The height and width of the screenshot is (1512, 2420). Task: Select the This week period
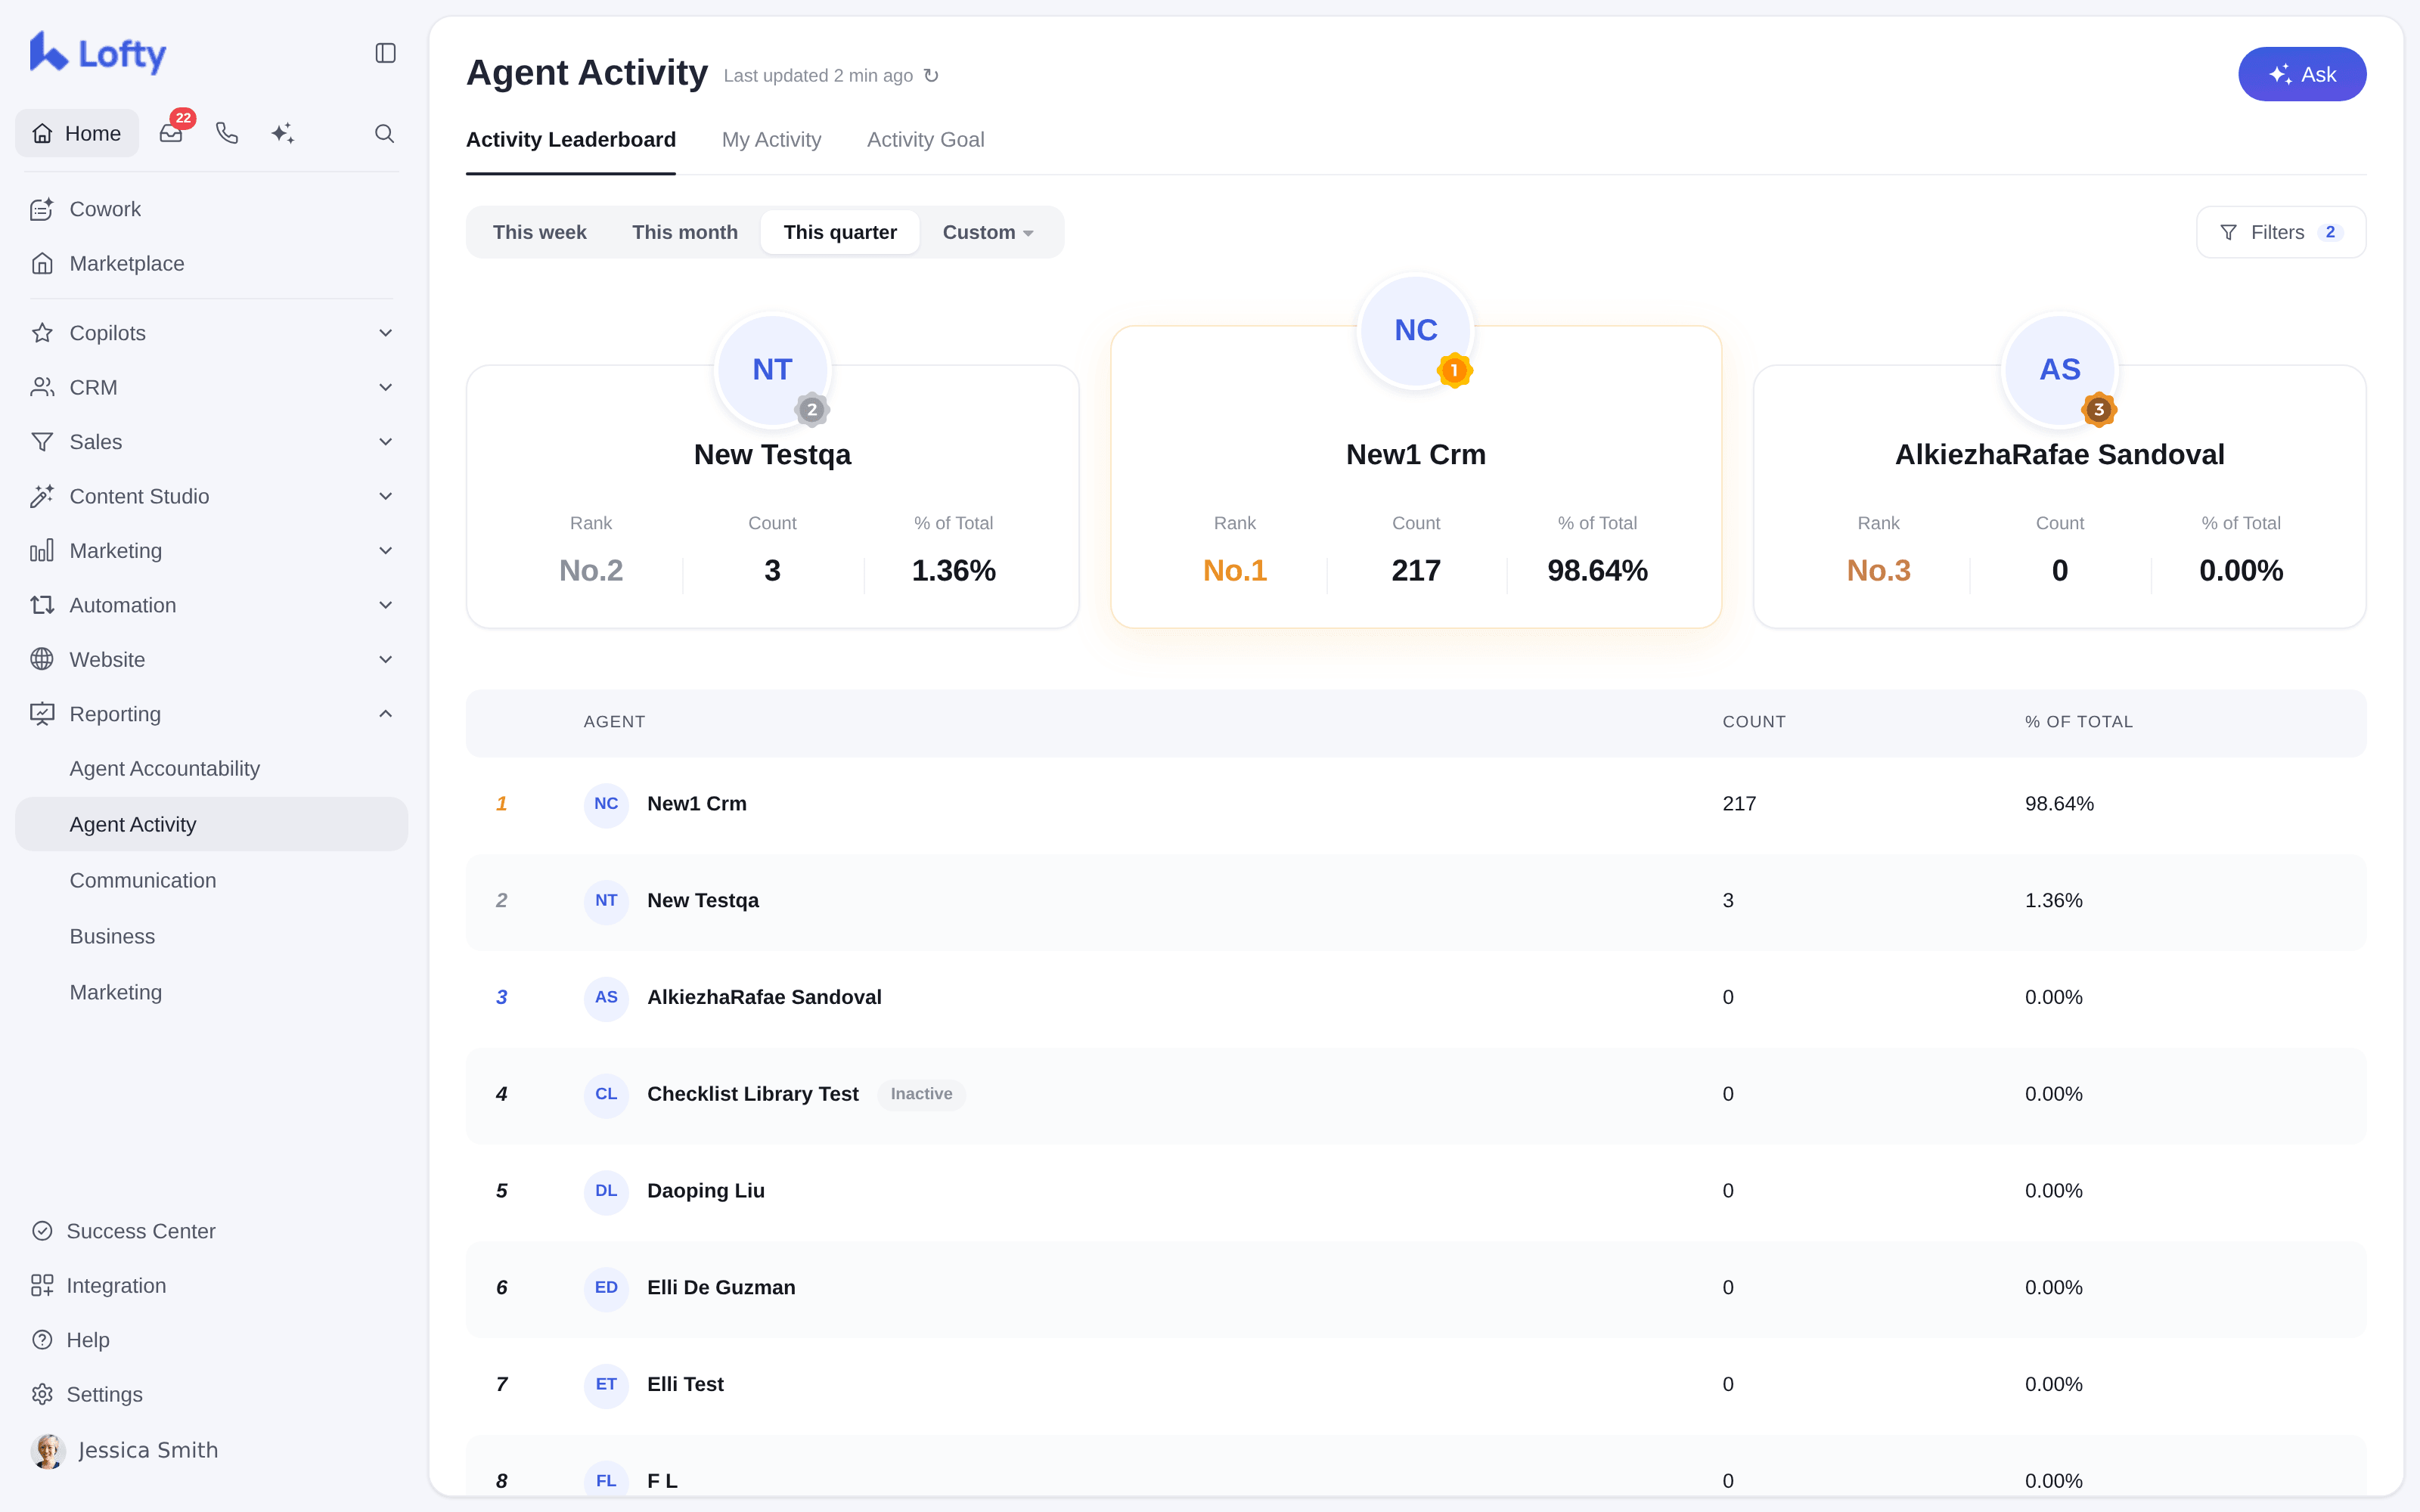click(539, 232)
